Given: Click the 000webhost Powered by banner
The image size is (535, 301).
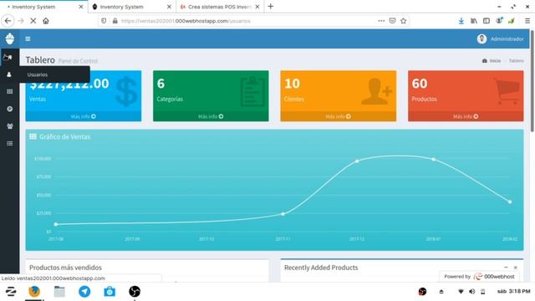Looking at the screenshot, I should pos(479,277).
